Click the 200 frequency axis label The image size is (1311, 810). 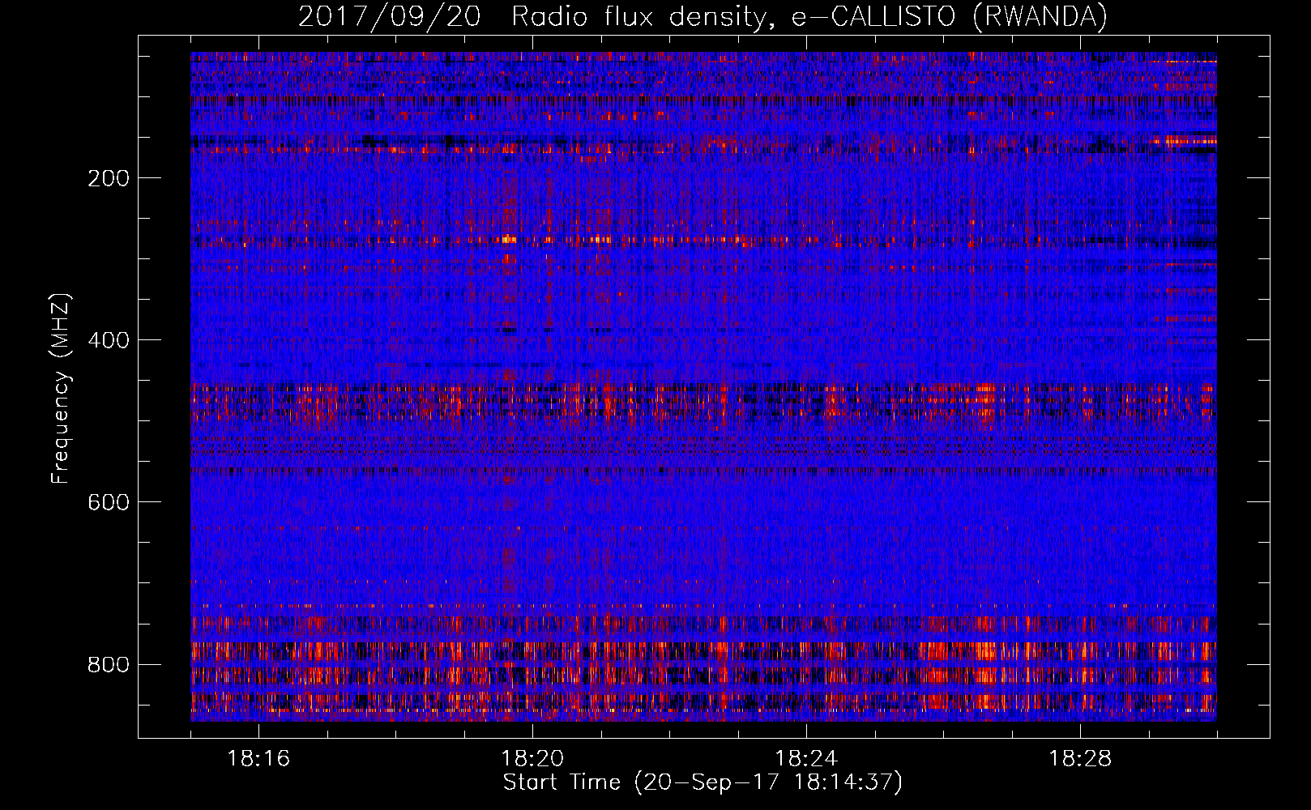pyautogui.click(x=109, y=178)
